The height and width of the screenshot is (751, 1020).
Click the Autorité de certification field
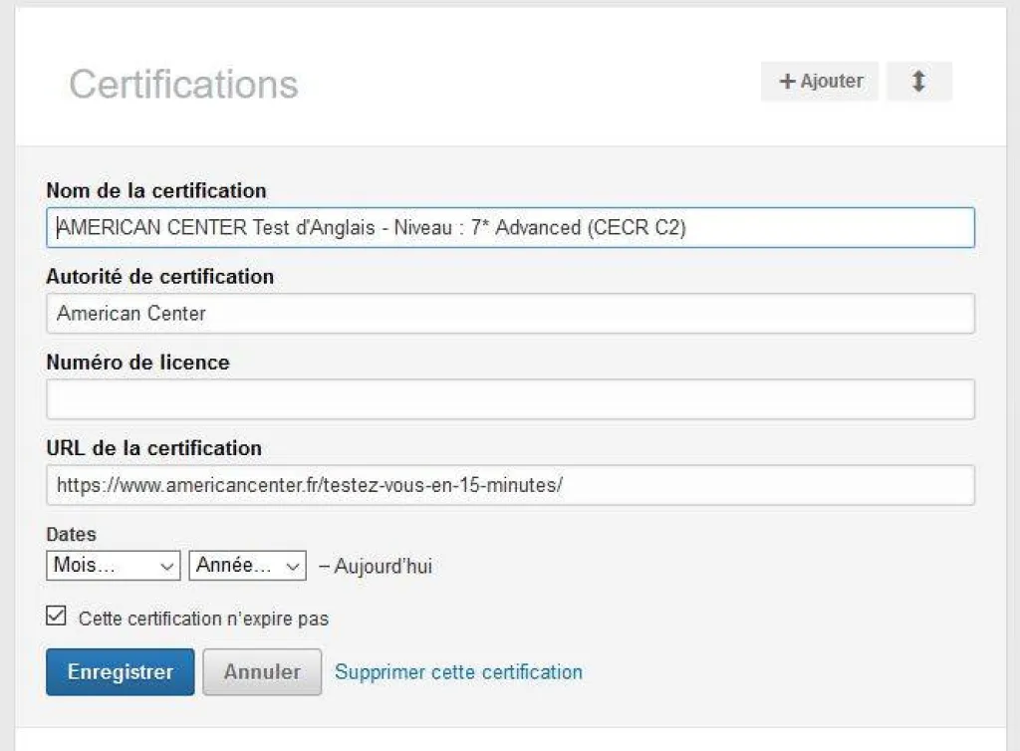[510, 313]
